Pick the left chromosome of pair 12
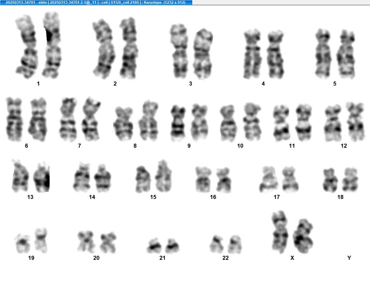370x282 pixels. [333, 123]
